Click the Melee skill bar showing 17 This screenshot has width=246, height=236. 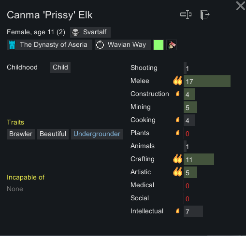[207, 81]
